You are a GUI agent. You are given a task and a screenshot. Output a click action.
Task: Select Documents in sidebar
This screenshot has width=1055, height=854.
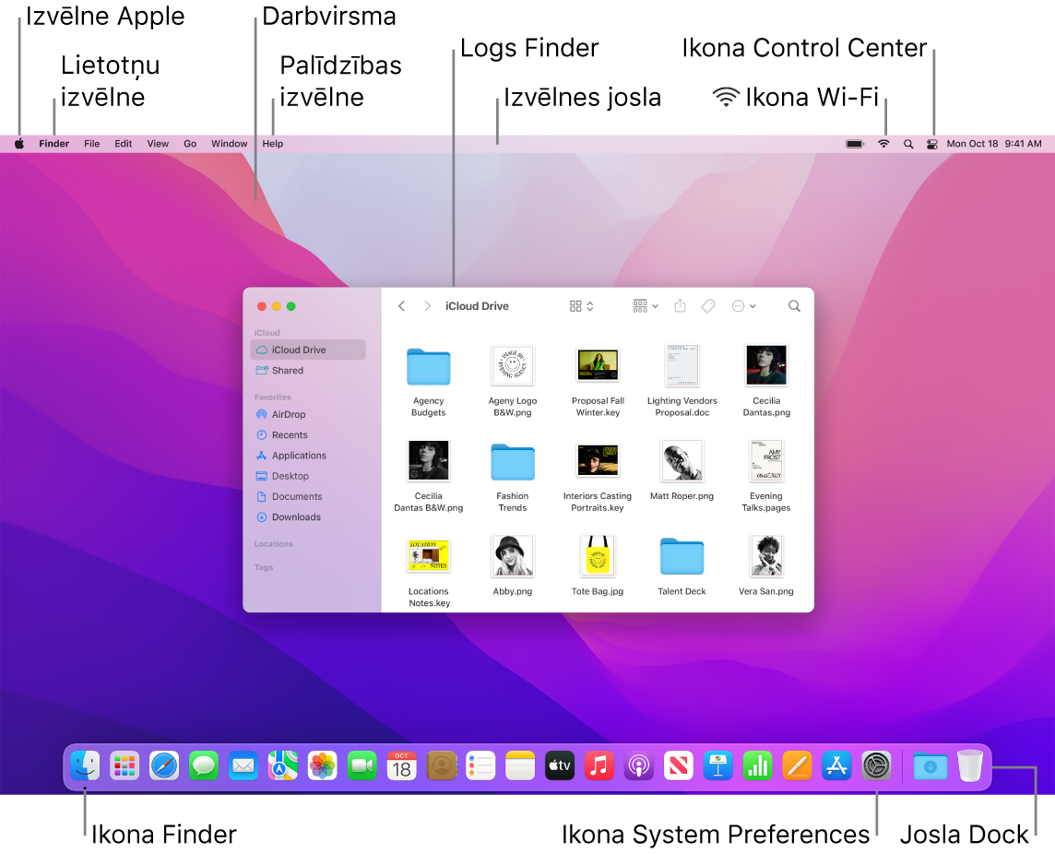click(307, 497)
